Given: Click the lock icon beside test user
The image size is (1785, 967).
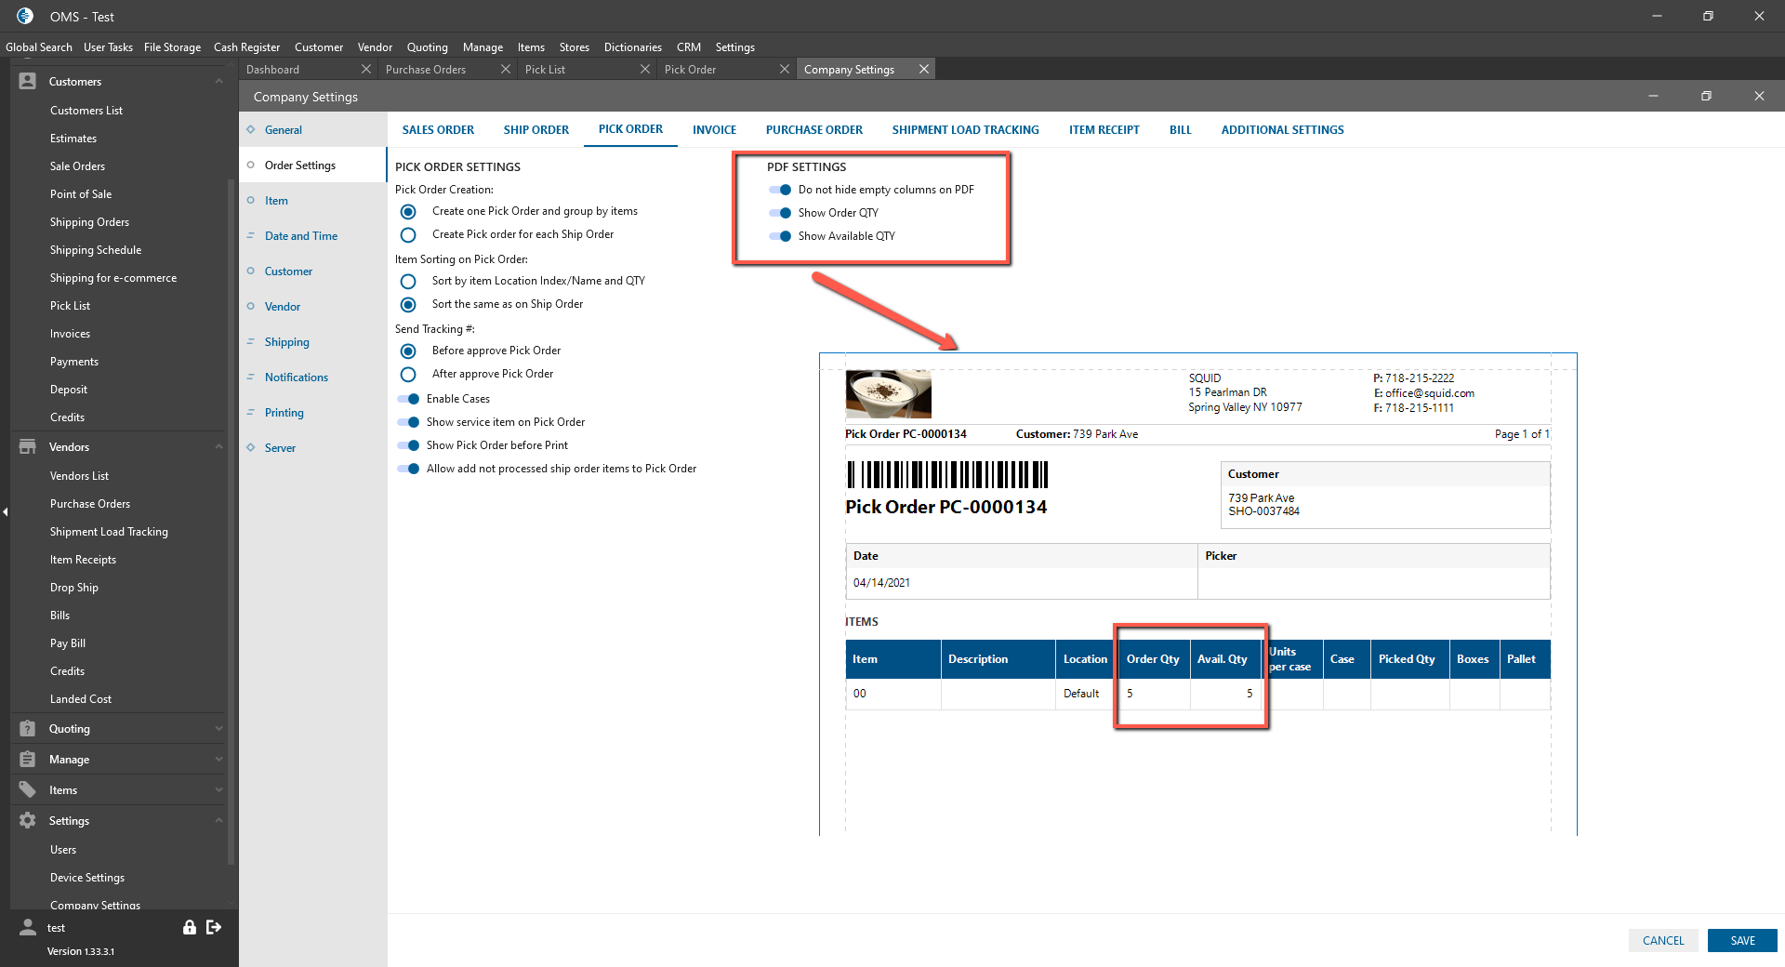Looking at the screenshot, I should [x=190, y=927].
